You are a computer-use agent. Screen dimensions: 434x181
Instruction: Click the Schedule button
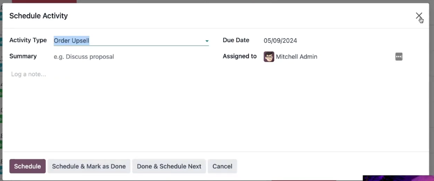tap(27, 166)
